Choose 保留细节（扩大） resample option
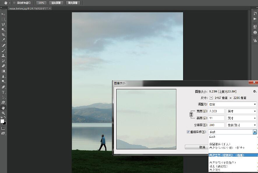258x173 pixels. [x=233, y=144]
